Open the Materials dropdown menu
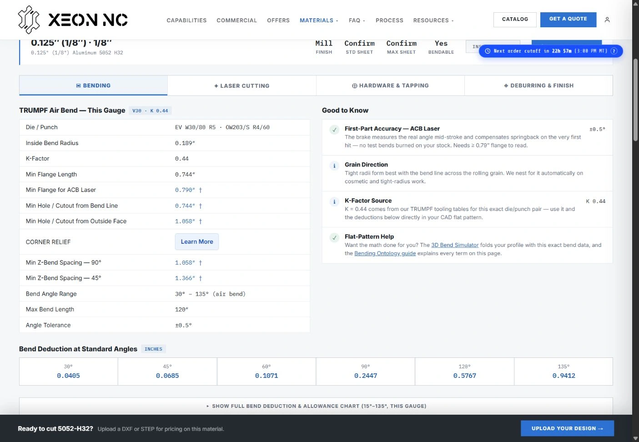 click(319, 20)
